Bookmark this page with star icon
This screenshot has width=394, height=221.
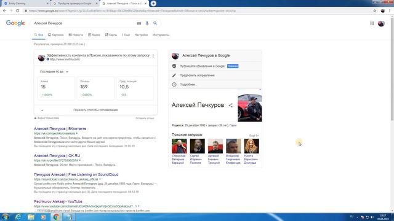click(x=375, y=11)
